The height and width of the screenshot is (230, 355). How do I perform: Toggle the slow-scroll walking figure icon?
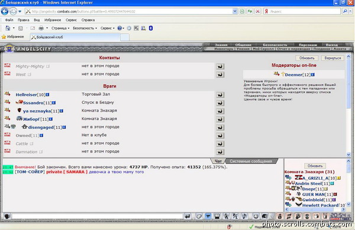coord(226,216)
